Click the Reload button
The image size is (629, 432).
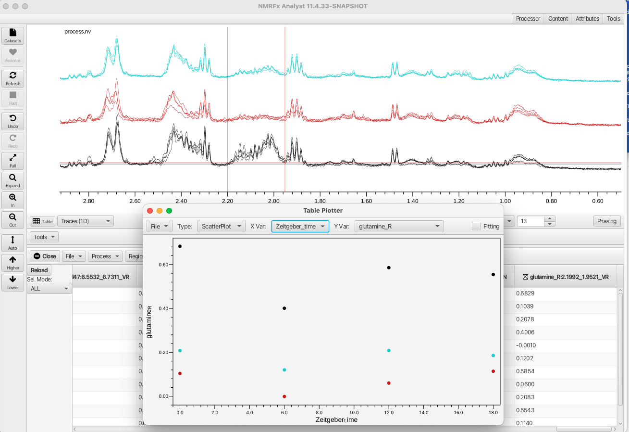click(x=39, y=270)
